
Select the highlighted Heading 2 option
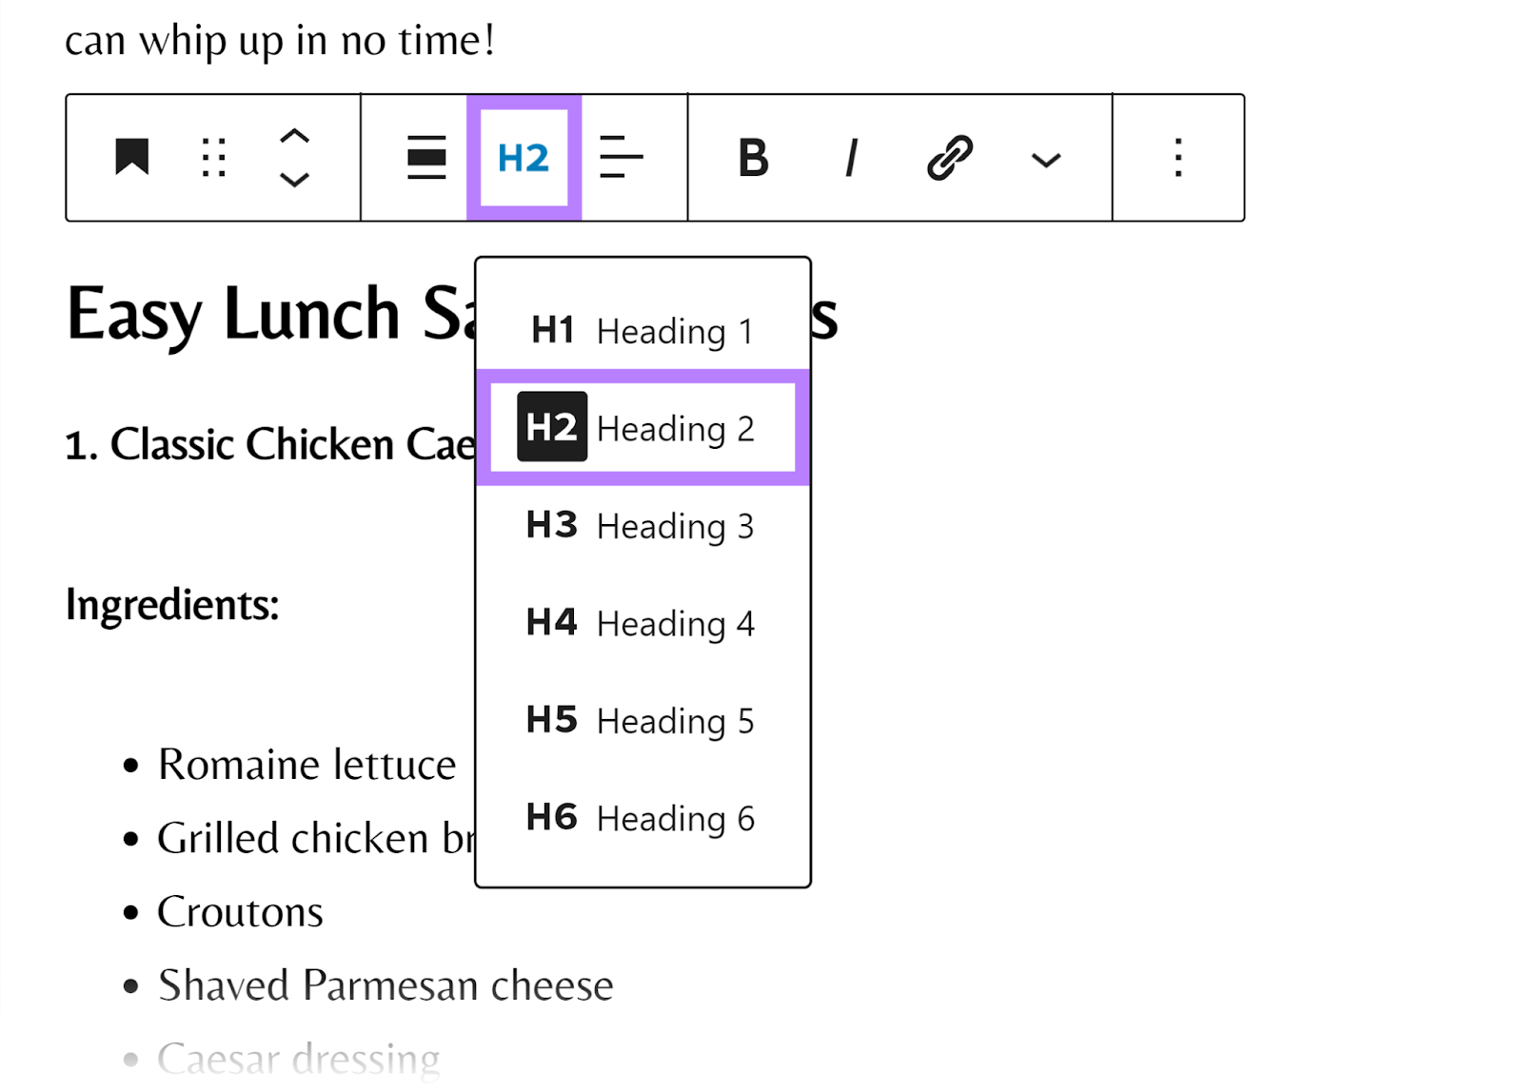coord(643,428)
